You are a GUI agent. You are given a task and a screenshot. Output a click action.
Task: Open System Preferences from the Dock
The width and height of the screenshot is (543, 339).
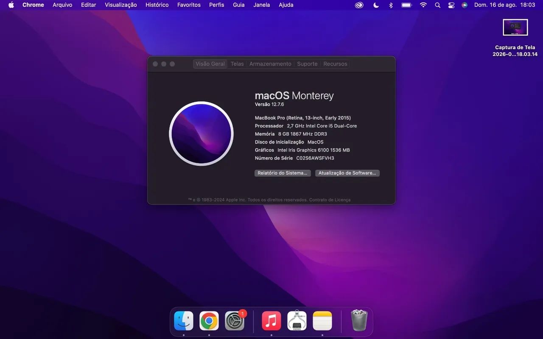point(235,321)
